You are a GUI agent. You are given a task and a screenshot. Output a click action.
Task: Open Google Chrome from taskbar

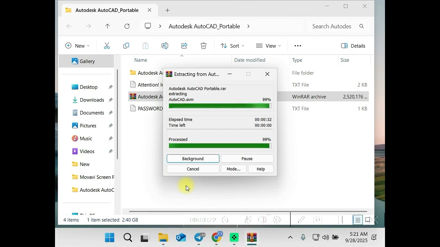pyautogui.click(x=217, y=237)
